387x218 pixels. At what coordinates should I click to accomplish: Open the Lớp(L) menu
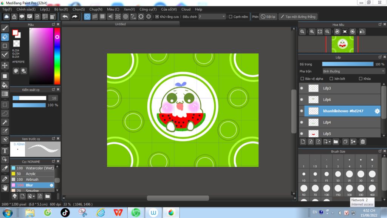[45, 9]
